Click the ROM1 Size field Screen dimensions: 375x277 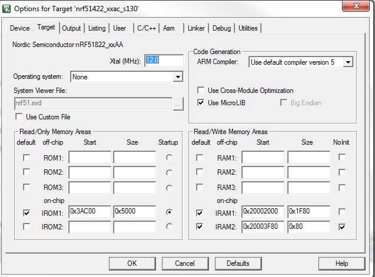(135, 157)
